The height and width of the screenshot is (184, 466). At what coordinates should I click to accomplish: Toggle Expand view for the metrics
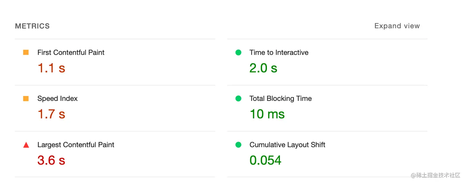click(x=397, y=26)
